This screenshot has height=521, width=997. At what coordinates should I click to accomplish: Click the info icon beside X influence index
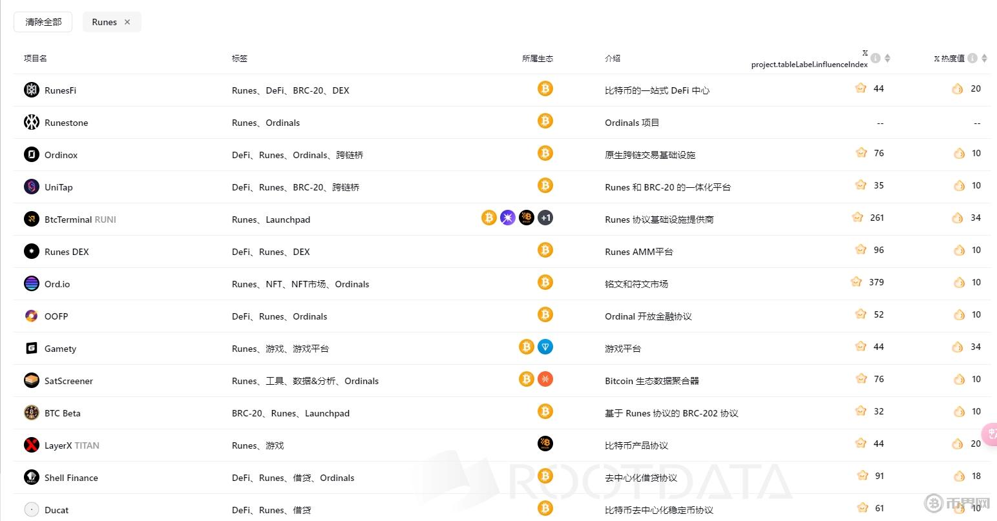click(876, 58)
